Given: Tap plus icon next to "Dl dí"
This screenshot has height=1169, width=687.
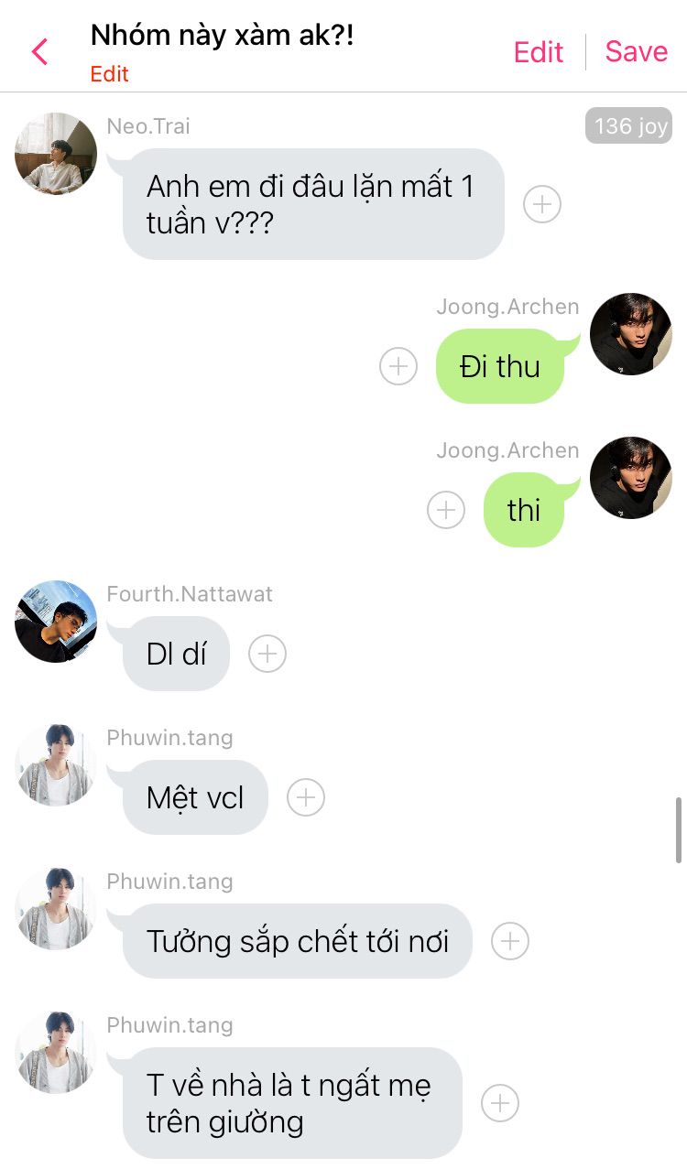Looking at the screenshot, I should click(x=267, y=654).
